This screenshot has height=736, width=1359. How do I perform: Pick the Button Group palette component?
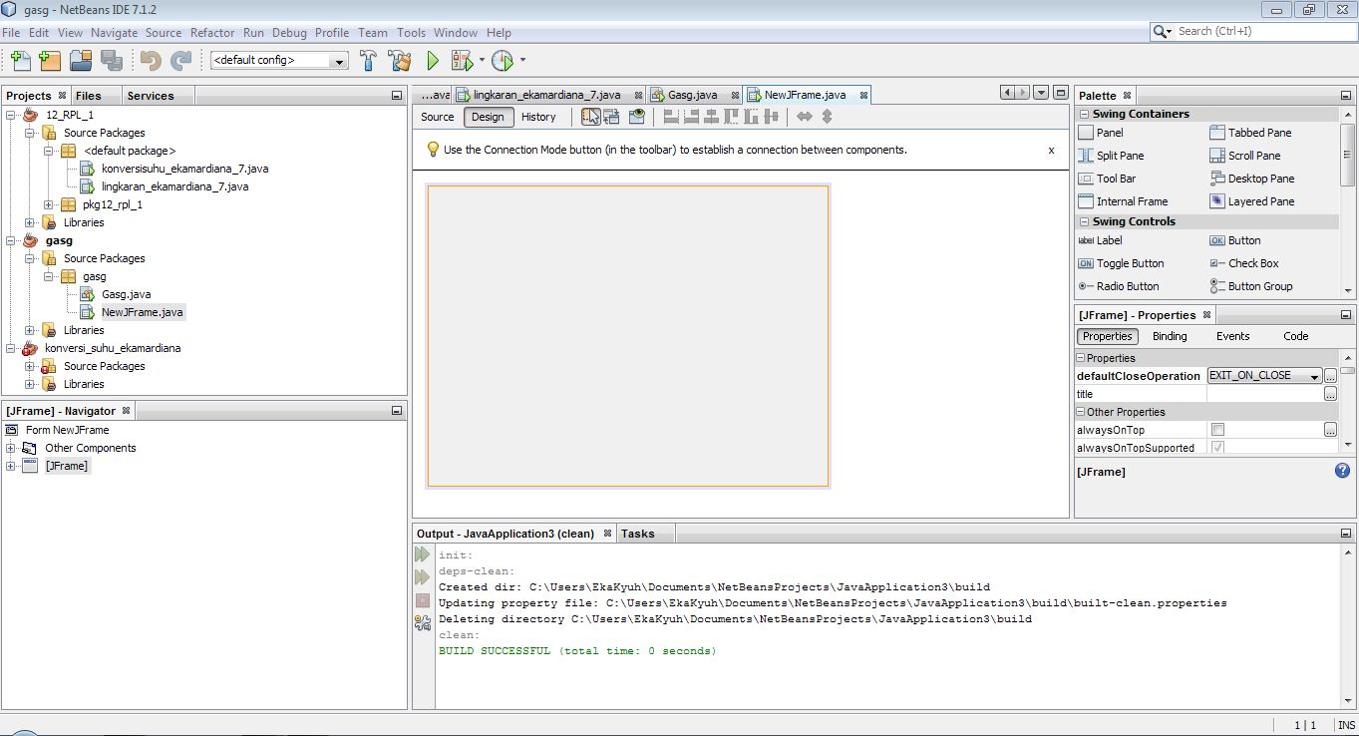tap(1251, 286)
